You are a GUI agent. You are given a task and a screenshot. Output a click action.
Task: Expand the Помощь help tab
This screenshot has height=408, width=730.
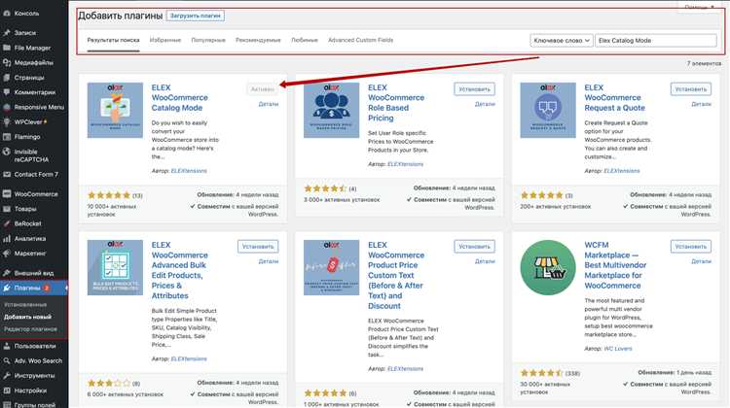point(699,7)
